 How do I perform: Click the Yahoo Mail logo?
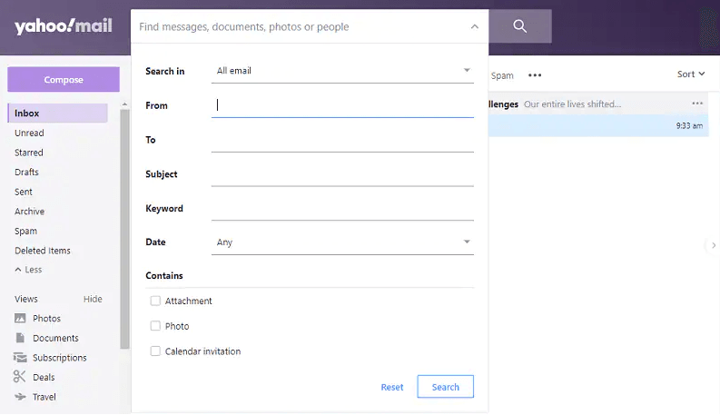click(63, 26)
